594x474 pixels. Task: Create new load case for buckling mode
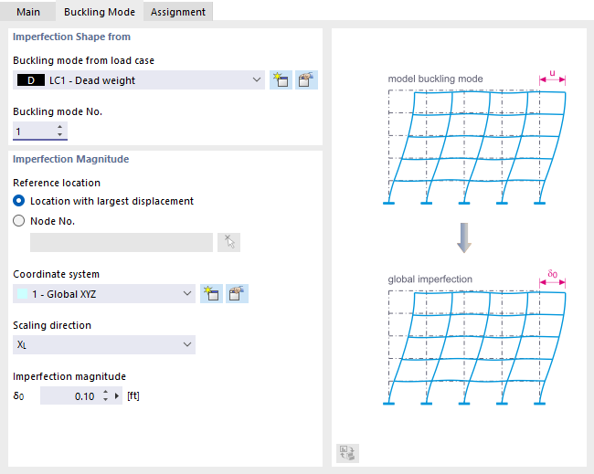281,80
